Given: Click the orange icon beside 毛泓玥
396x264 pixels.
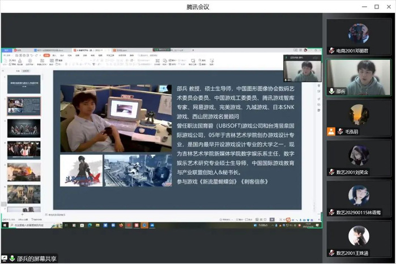Looking at the screenshot, I should (x=331, y=131).
